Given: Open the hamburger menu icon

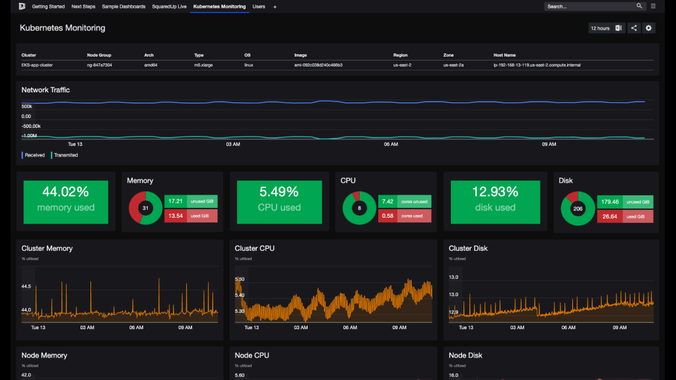Looking at the screenshot, I should (x=652, y=5).
